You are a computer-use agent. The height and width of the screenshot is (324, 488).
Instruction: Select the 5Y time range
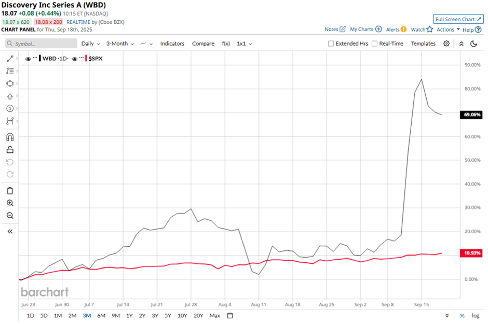click(168, 316)
